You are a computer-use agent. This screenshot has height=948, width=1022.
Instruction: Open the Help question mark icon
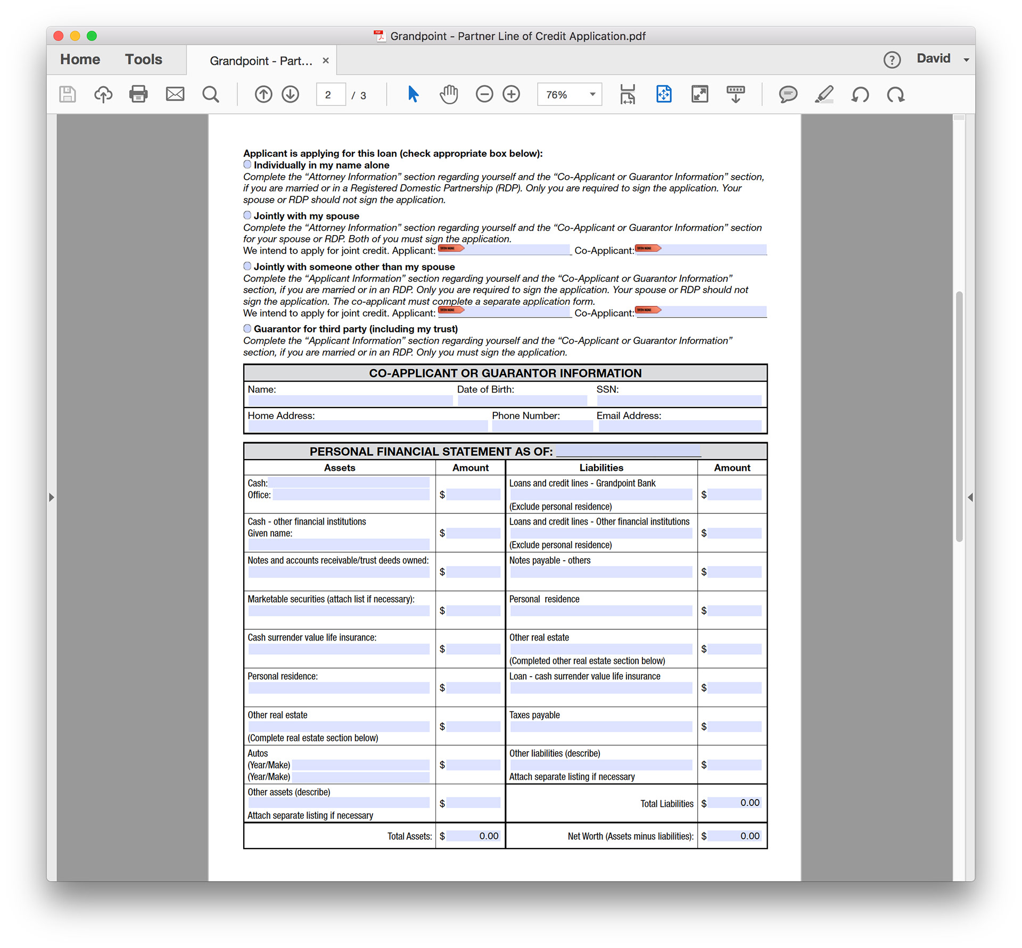coord(892,60)
